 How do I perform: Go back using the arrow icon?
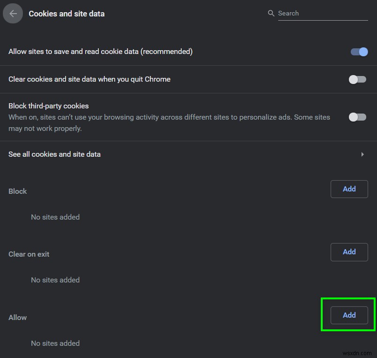tap(13, 14)
